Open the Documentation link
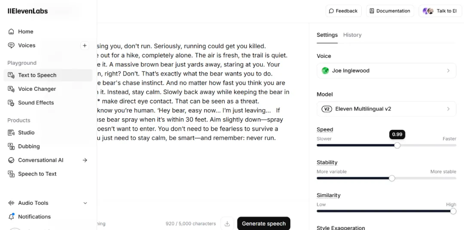Viewport: 464px width, 230px height. click(x=390, y=11)
